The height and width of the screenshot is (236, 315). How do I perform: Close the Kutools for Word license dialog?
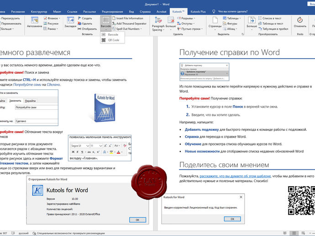pyautogui.click(x=241, y=197)
